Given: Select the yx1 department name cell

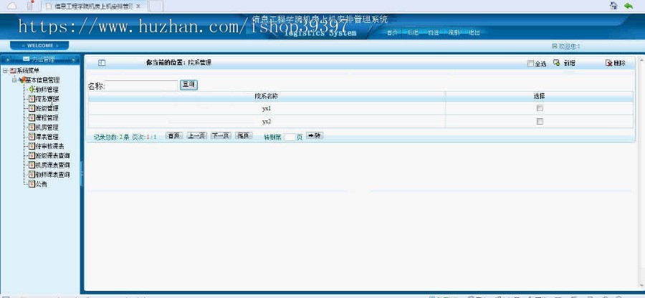Looking at the screenshot, I should coord(267,108).
